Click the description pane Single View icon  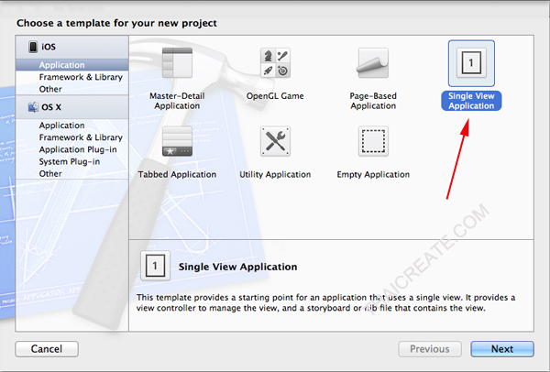coord(156,266)
